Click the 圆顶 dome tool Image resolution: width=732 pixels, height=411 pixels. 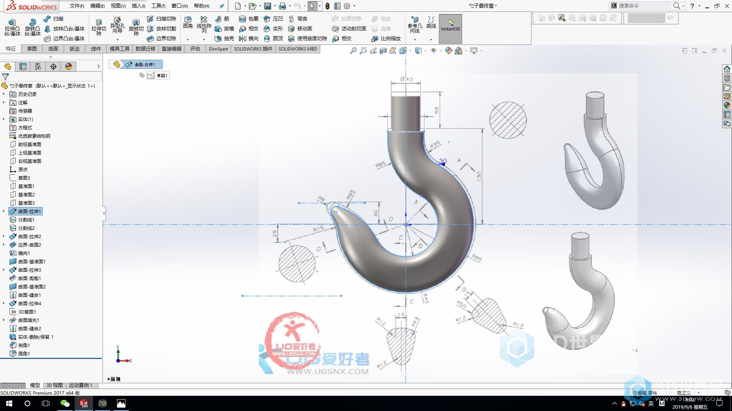point(273,38)
